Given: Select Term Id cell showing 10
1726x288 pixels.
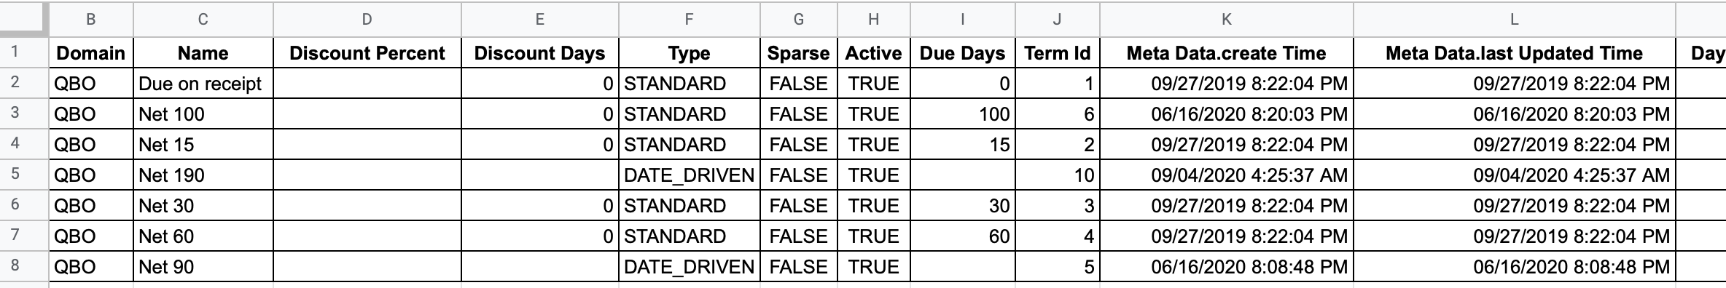Looking at the screenshot, I should click(x=1058, y=175).
